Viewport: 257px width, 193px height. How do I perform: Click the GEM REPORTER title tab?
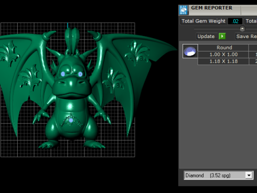pos(211,8)
